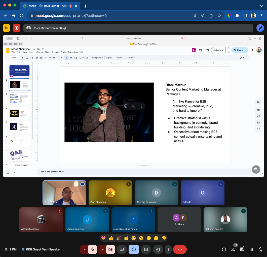Image resolution: width=267 pixels, height=257 pixels.
Task: Raise your hand in the meeting
Action: (158, 249)
